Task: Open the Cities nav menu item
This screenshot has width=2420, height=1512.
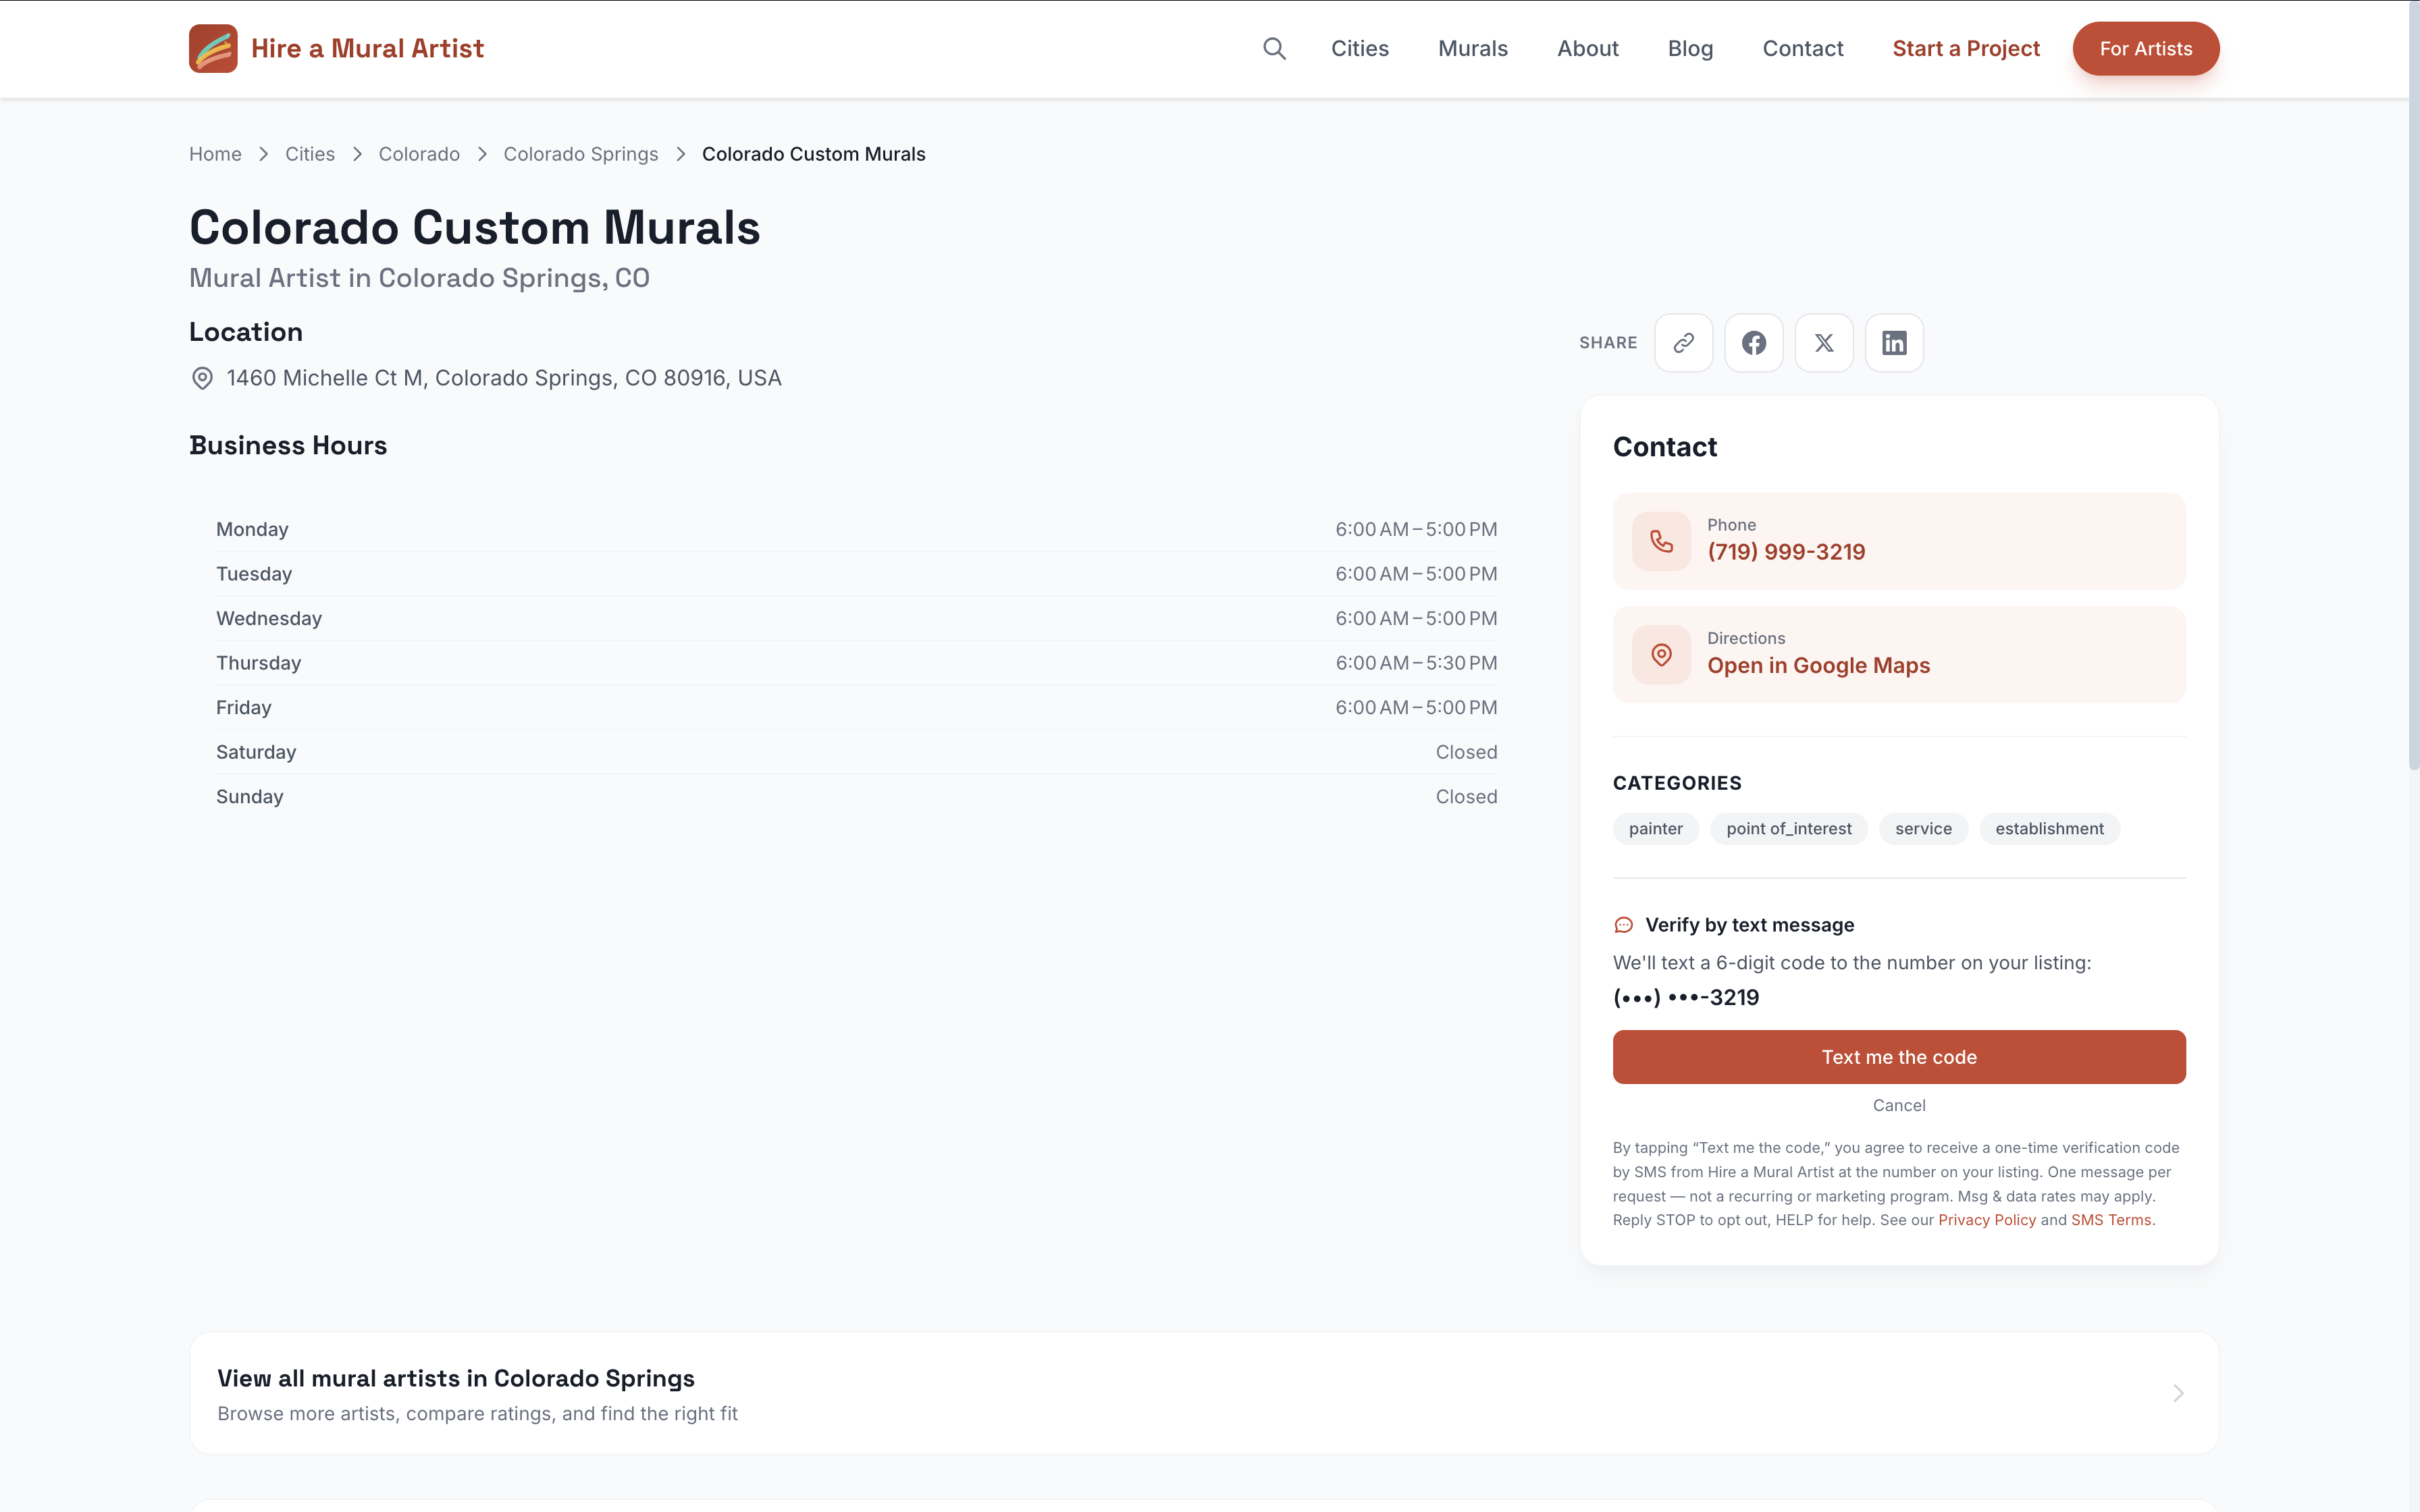Action: 1360,48
